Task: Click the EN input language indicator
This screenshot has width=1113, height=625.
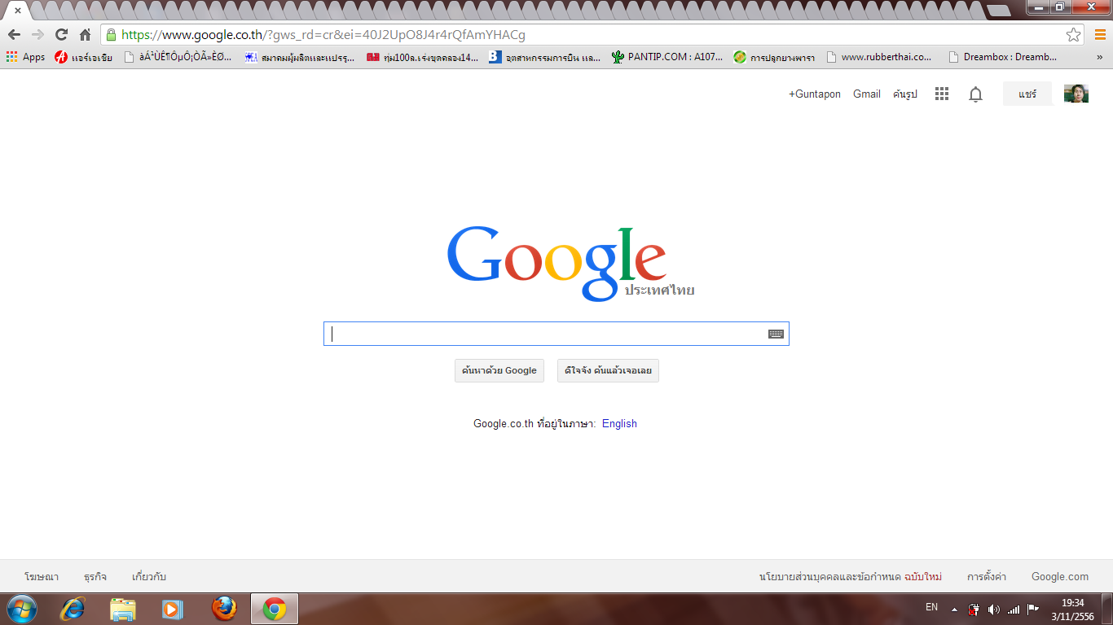Action: click(x=931, y=607)
